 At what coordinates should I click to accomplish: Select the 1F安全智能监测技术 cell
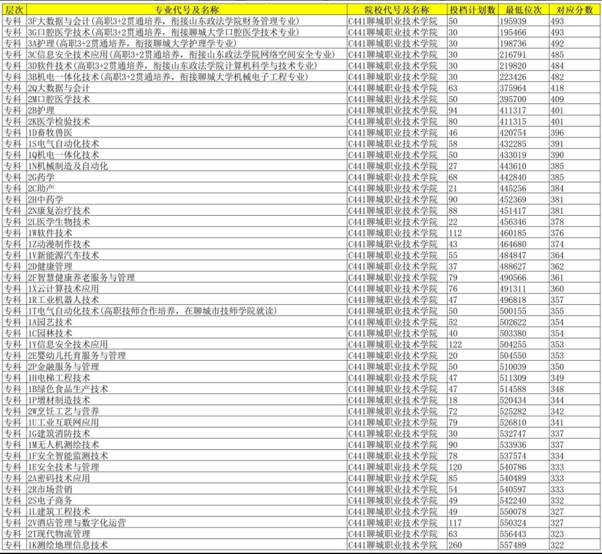point(187,455)
